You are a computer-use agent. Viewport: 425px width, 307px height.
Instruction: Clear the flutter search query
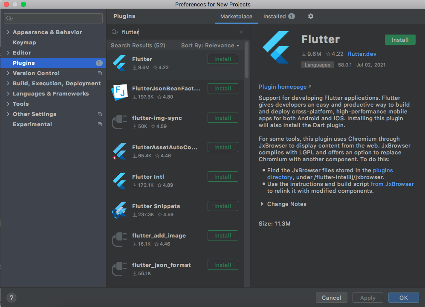tap(241, 32)
